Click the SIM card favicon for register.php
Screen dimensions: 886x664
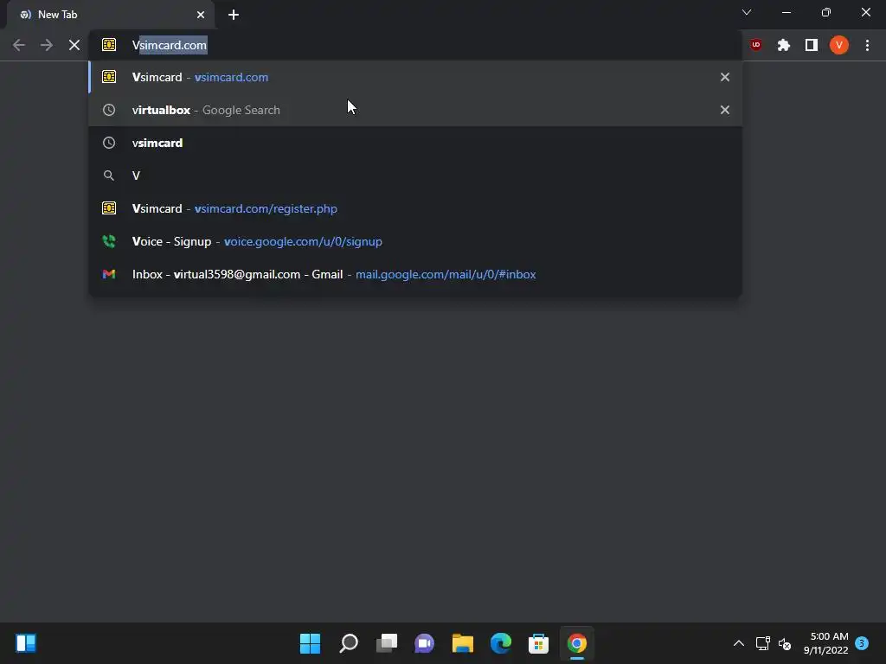click(109, 208)
